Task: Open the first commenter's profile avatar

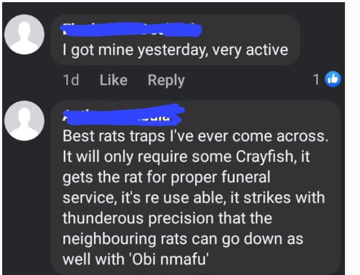Action: (x=24, y=34)
